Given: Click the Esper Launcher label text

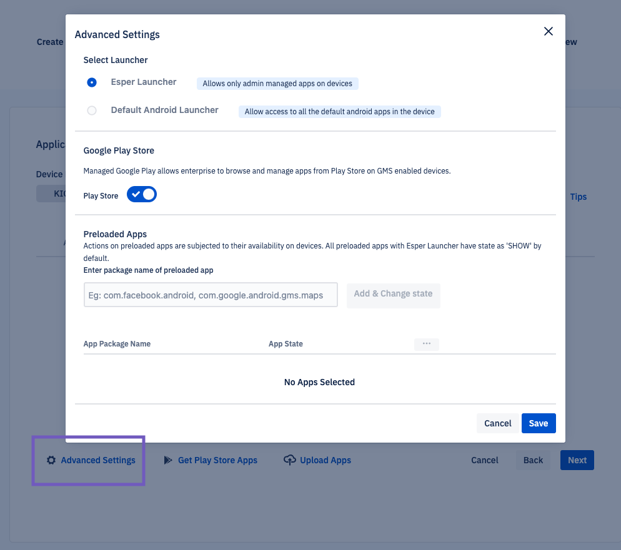Looking at the screenshot, I should (143, 82).
